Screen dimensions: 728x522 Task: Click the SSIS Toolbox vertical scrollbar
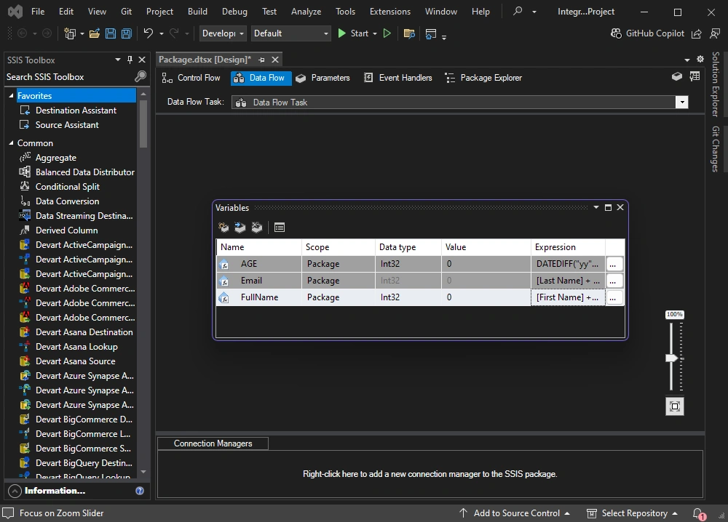[143, 124]
